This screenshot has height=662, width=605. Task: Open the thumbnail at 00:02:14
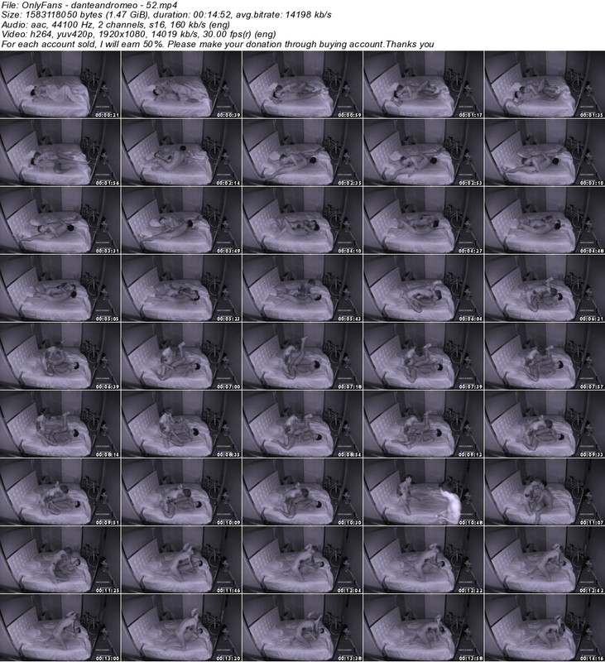click(x=181, y=152)
